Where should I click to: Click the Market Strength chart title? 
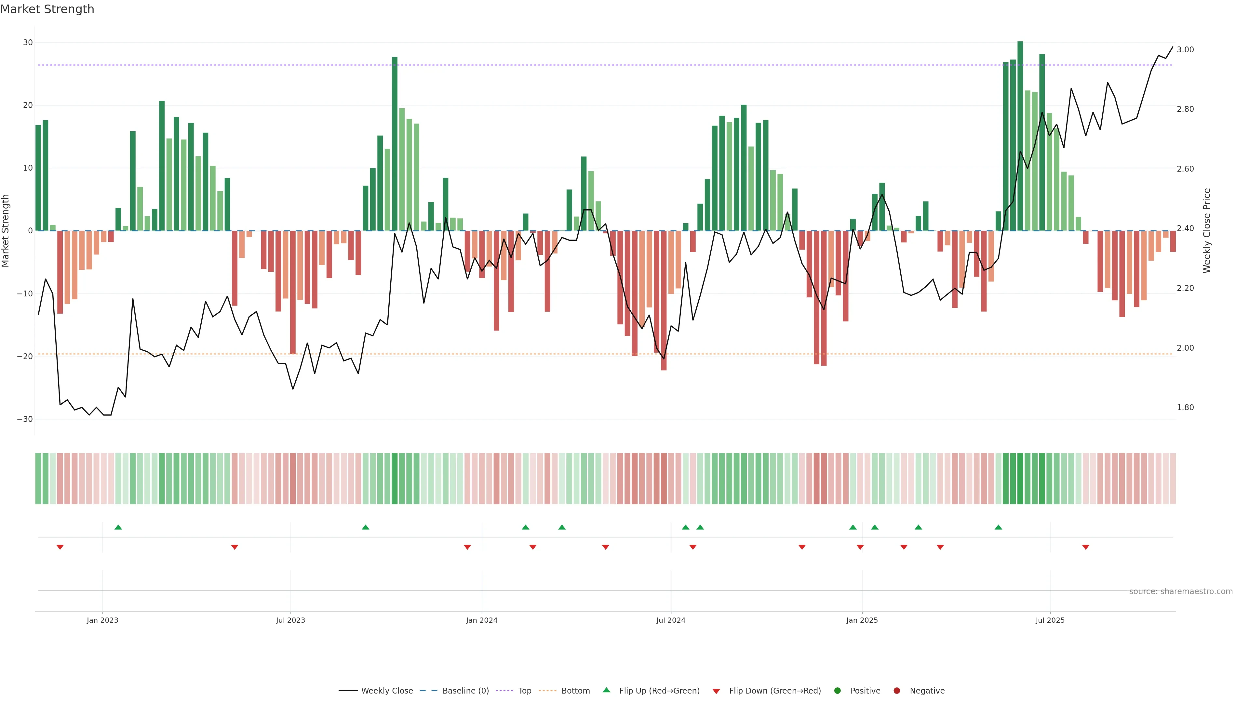pos(47,9)
